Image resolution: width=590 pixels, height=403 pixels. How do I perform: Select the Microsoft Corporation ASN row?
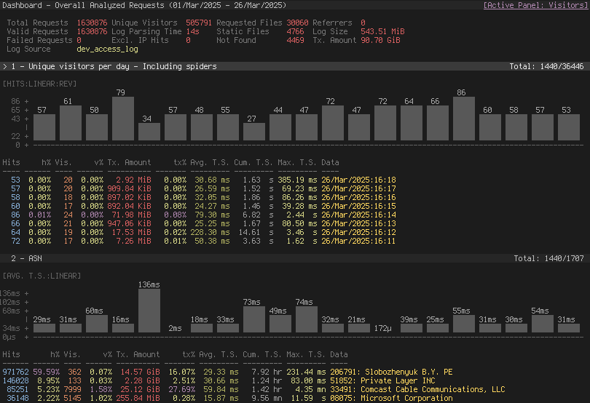(228, 398)
